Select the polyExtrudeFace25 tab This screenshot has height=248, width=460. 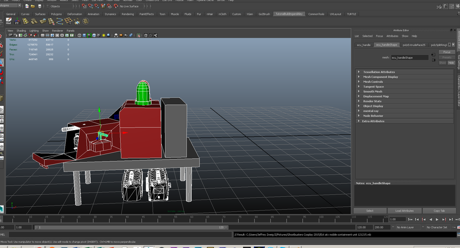coord(414,45)
